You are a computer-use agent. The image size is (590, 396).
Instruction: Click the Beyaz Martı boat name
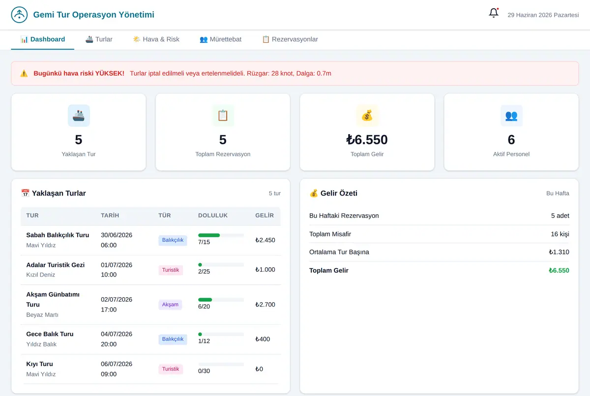click(42, 315)
